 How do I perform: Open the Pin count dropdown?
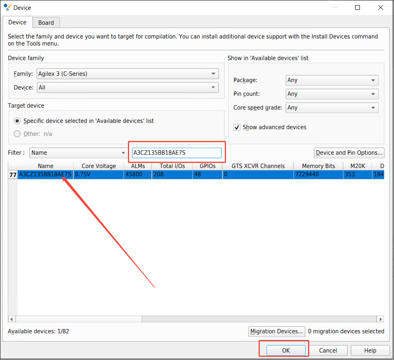click(332, 94)
